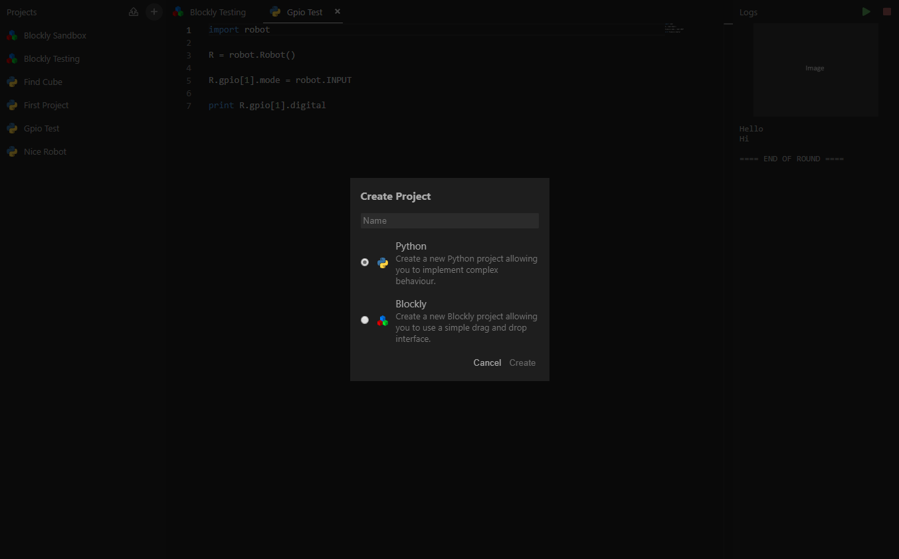
Task: Open the First Project entry in sidebar
Action: point(45,105)
